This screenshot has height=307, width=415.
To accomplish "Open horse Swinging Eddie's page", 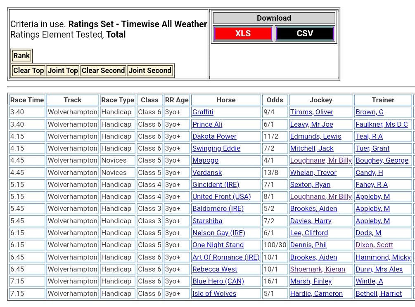I will pos(216,149).
